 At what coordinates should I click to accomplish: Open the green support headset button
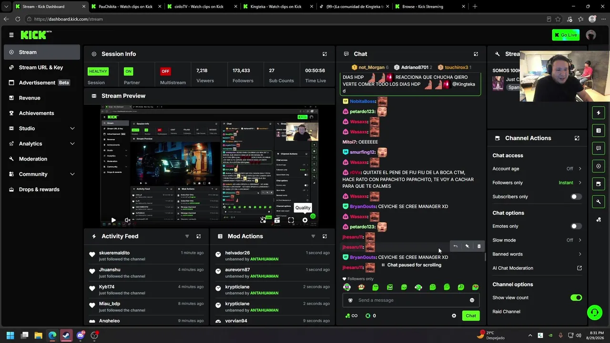[x=594, y=313]
